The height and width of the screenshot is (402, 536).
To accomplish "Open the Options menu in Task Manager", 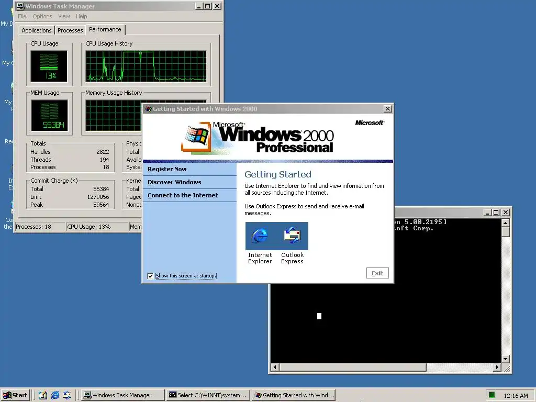I will (x=42, y=16).
